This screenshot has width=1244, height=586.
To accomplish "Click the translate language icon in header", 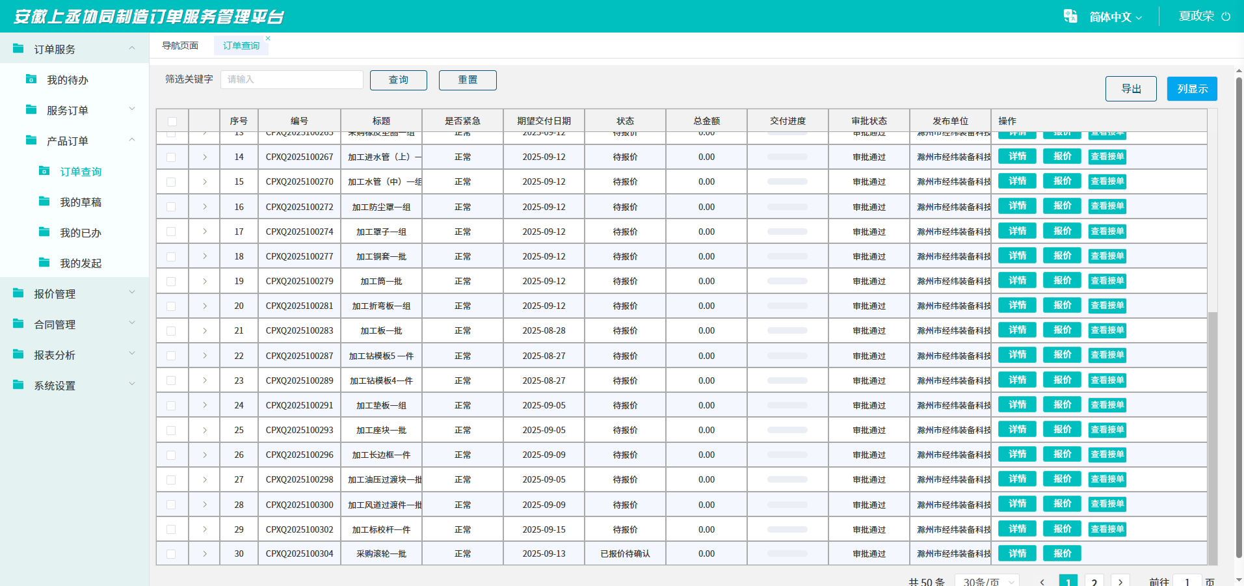I will click(x=1070, y=16).
